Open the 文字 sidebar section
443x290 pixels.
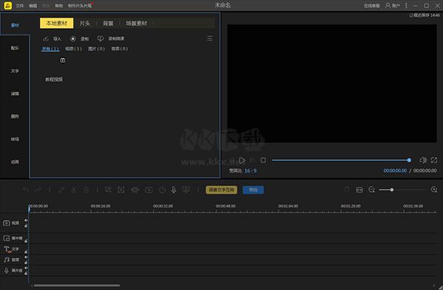click(15, 71)
